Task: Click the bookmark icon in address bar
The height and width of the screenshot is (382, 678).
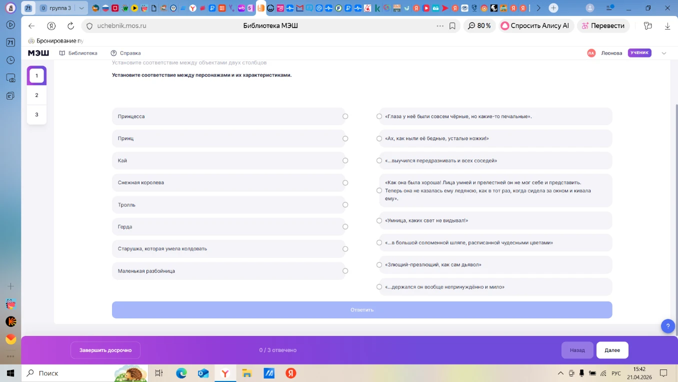Action: 452,26
